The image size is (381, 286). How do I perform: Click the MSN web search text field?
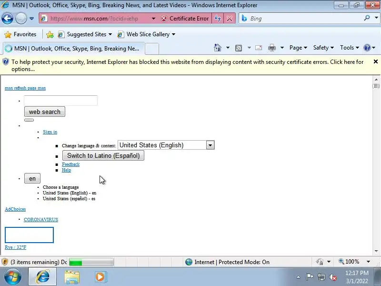tap(60, 101)
